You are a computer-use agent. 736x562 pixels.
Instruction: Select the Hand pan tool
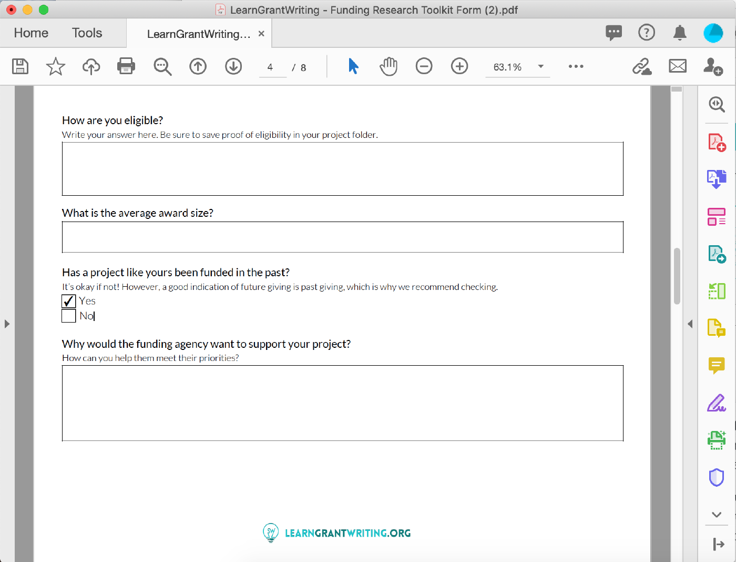coord(389,66)
